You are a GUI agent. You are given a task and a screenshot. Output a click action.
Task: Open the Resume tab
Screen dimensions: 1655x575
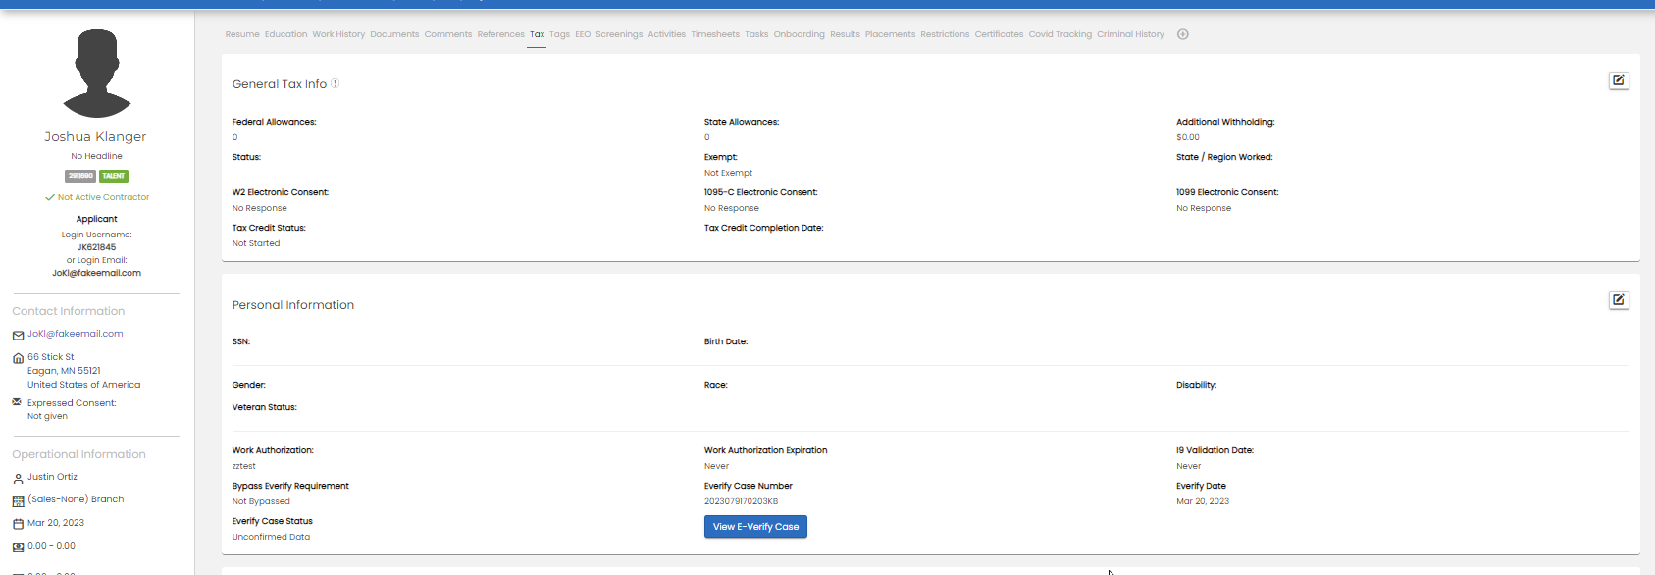242,34
